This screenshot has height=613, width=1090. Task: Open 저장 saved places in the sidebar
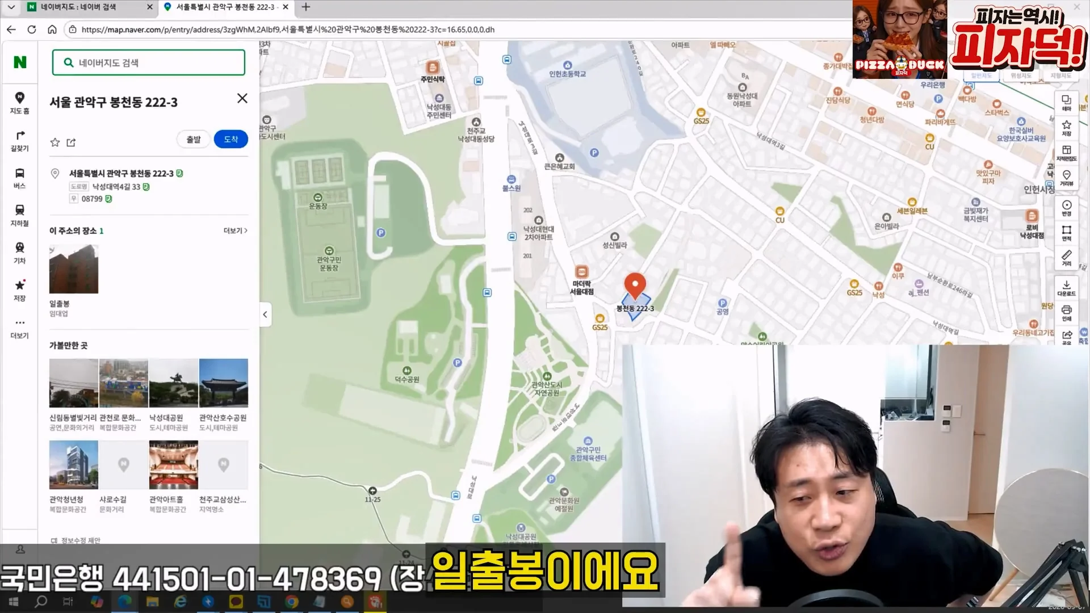(19, 291)
